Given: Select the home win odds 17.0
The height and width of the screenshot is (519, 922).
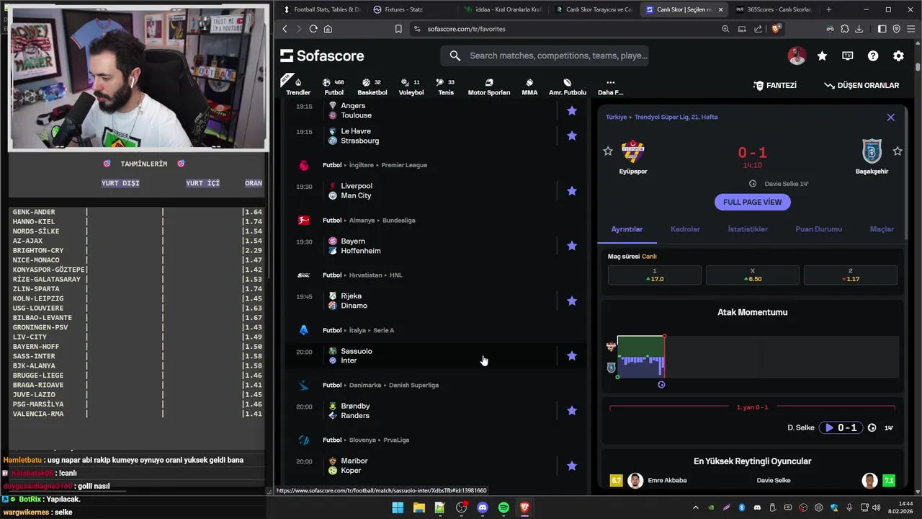Looking at the screenshot, I should coord(655,275).
